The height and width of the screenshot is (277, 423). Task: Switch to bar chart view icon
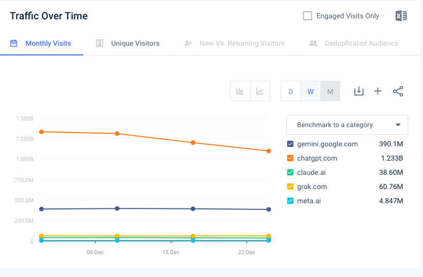[240, 91]
